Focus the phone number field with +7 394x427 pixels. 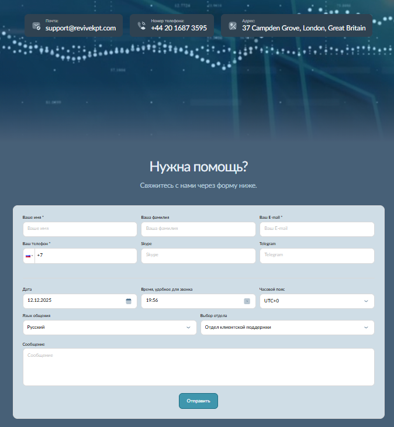coord(86,256)
